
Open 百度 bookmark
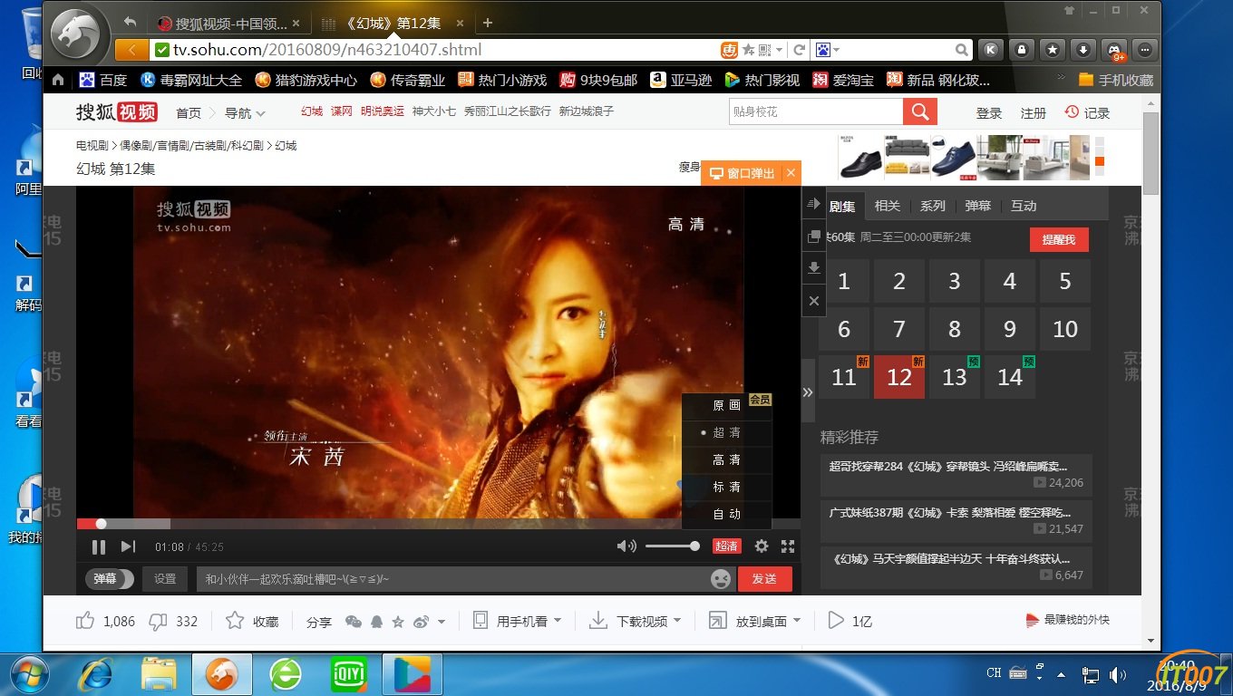pos(103,80)
